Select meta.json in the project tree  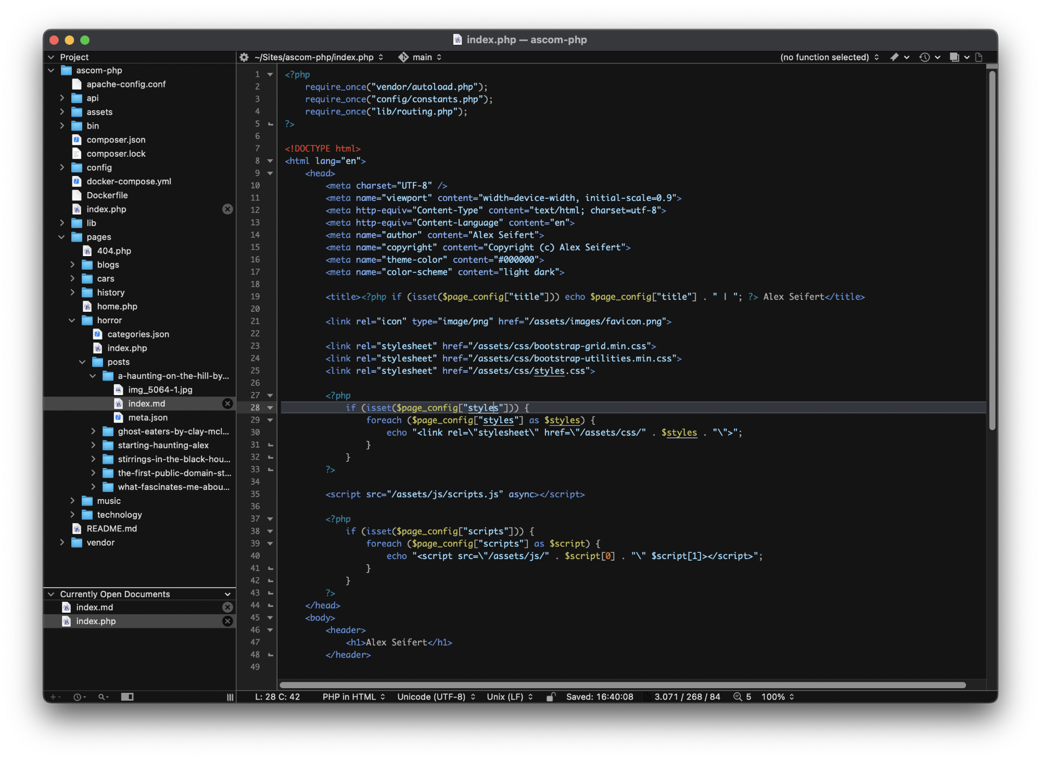[148, 417]
